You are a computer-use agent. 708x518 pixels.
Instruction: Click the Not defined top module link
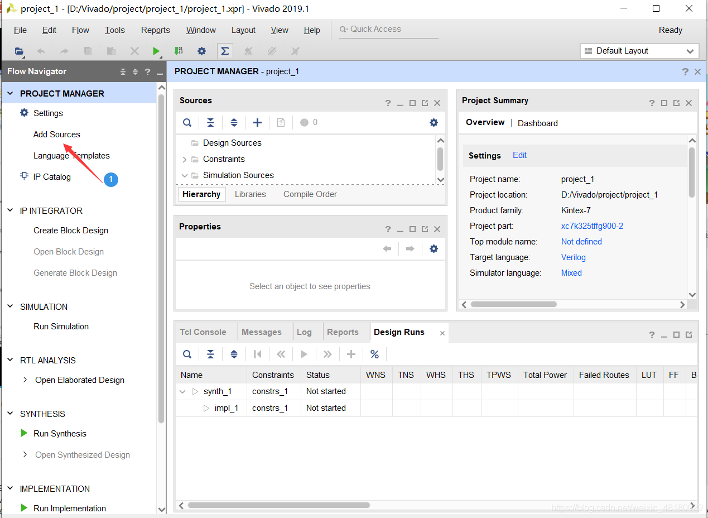coord(581,242)
